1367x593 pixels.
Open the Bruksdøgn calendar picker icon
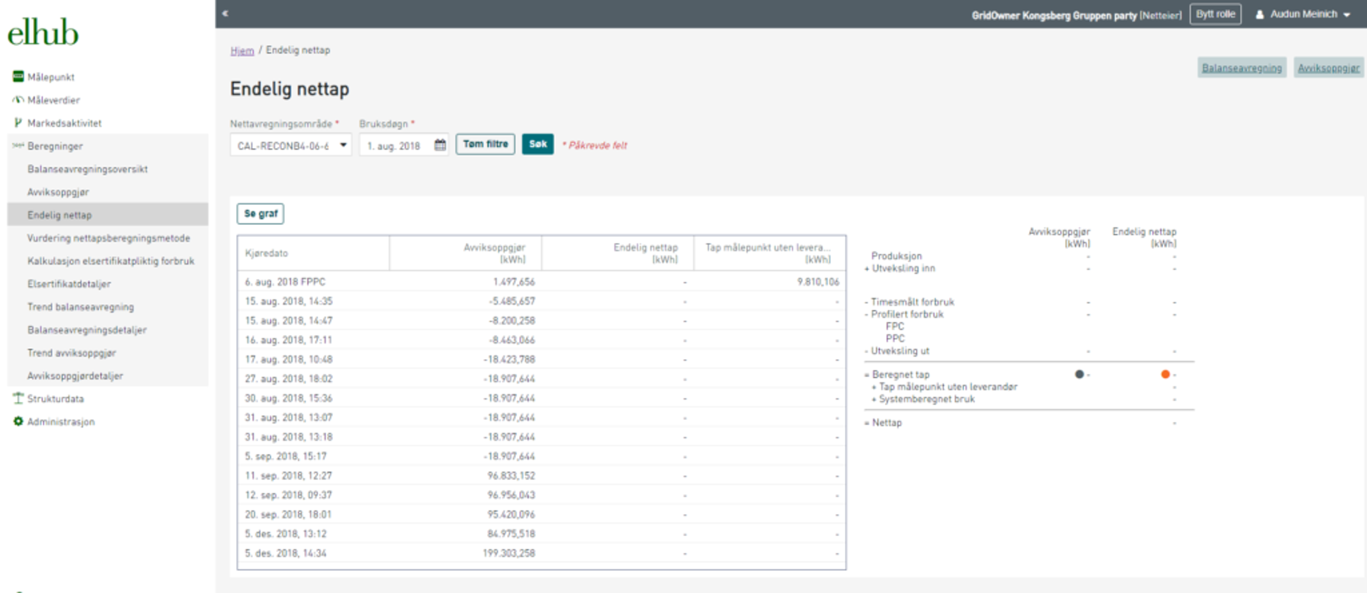440,145
